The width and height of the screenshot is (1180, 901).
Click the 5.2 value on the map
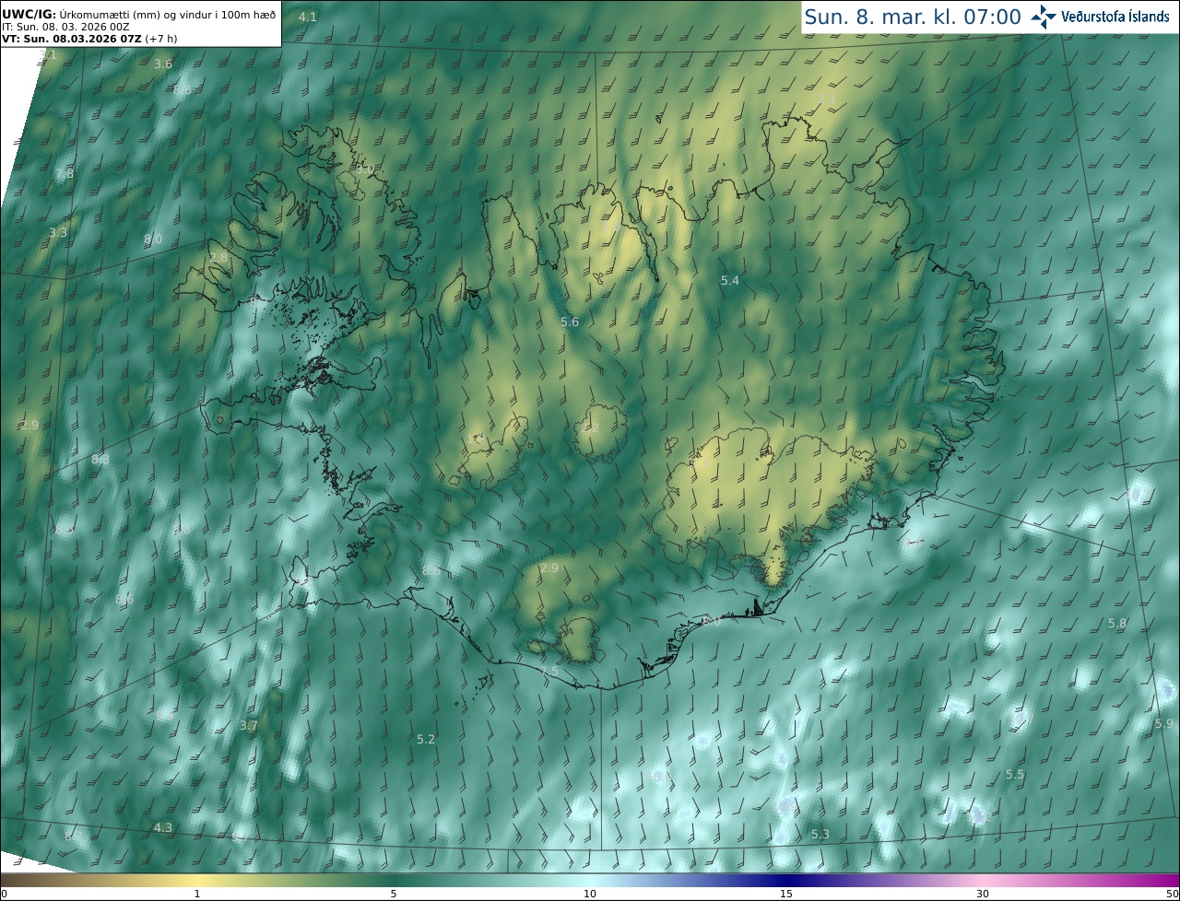point(426,739)
